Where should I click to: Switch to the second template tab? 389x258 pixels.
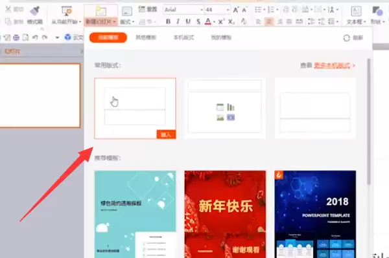(146, 38)
